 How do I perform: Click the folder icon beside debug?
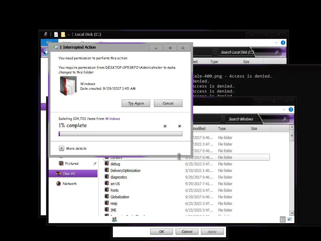pyautogui.click(x=107, y=163)
